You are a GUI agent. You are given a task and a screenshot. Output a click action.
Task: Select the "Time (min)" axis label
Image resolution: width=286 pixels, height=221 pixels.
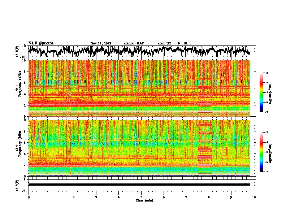click(x=144, y=200)
